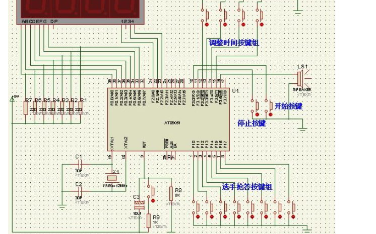This screenshot has width=376, height=234.
Task: Select the R9 resistor body
Action: (149, 221)
